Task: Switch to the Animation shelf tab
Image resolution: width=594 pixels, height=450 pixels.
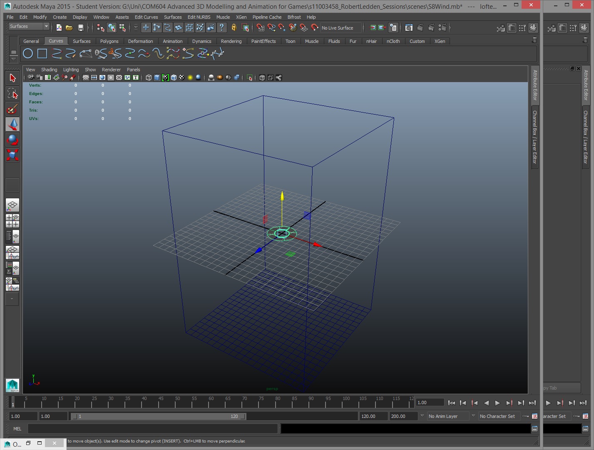Action: pyautogui.click(x=172, y=41)
